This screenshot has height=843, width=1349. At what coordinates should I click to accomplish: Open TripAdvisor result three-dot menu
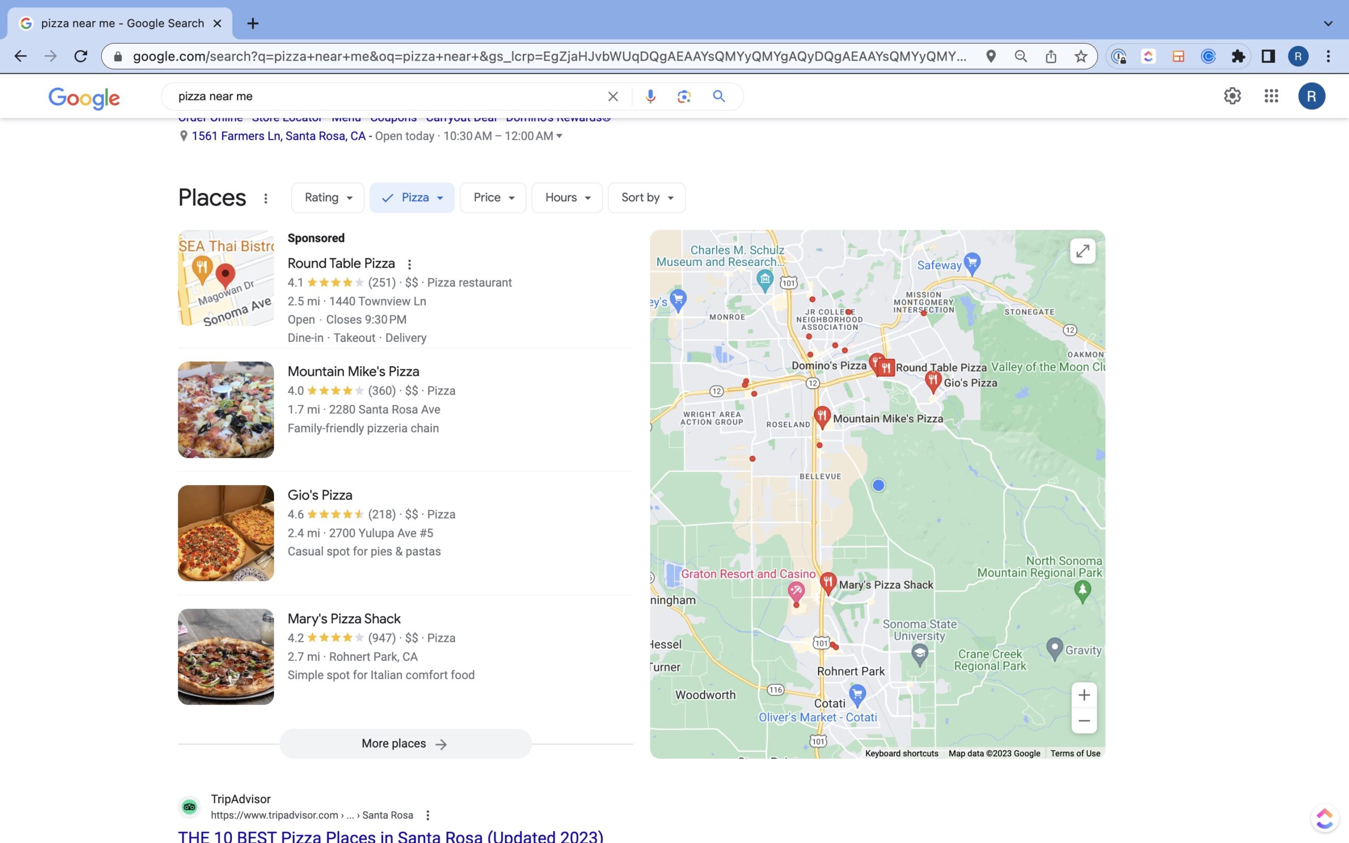click(x=427, y=815)
